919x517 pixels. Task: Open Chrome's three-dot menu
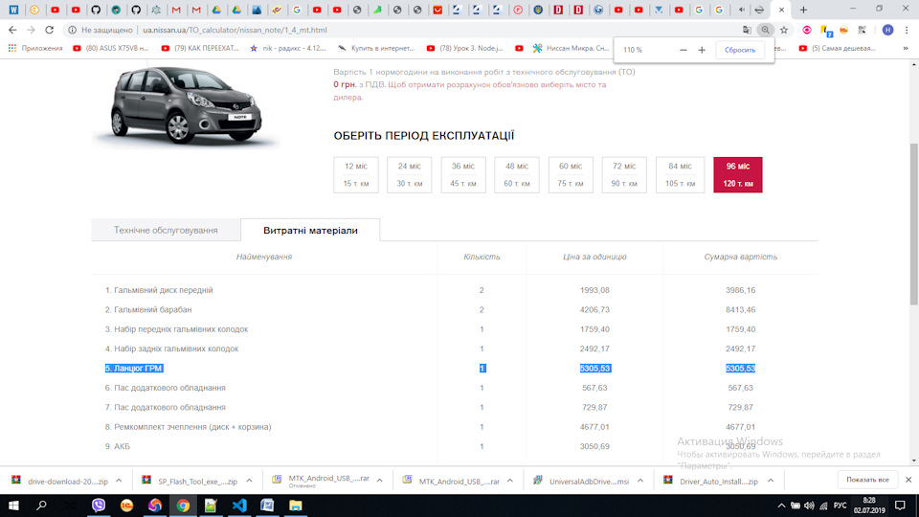[907, 30]
